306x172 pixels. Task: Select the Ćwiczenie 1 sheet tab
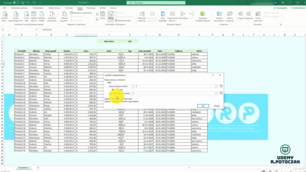(x=23, y=168)
